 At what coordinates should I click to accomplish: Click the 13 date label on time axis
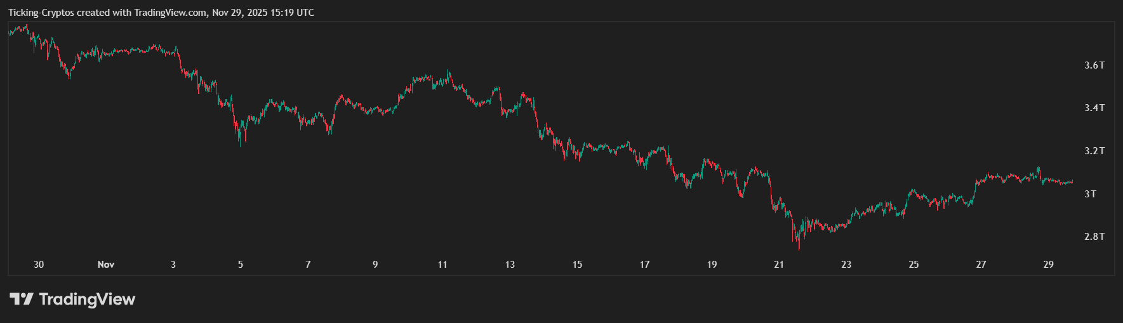coord(510,265)
